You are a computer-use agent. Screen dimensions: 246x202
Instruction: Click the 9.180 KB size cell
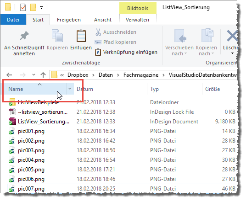225,122
